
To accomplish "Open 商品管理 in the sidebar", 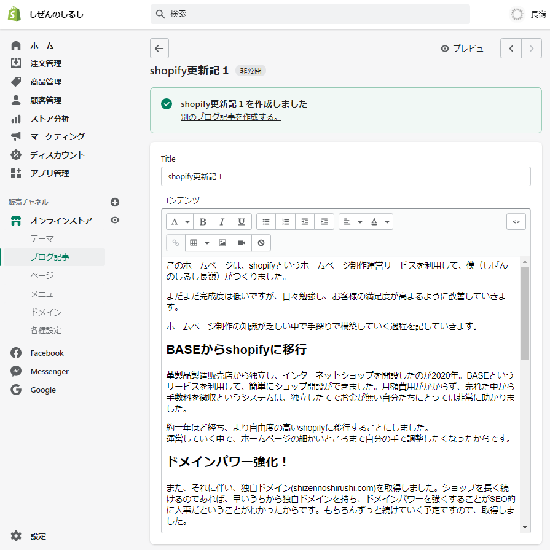I will pos(46,82).
